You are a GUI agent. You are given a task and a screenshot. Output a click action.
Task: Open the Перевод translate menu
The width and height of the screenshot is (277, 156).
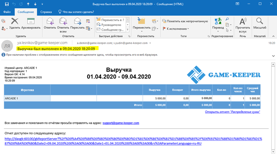pyautogui.click(x=218, y=25)
